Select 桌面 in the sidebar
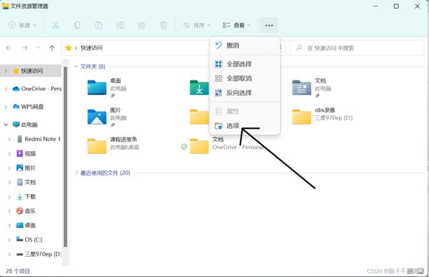The width and height of the screenshot is (429, 277). coord(26,226)
